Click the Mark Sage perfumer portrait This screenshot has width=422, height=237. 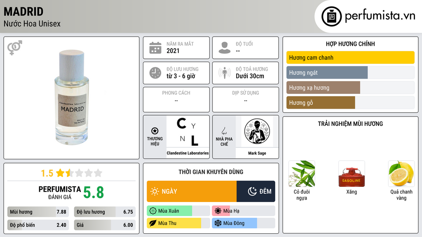(x=257, y=131)
